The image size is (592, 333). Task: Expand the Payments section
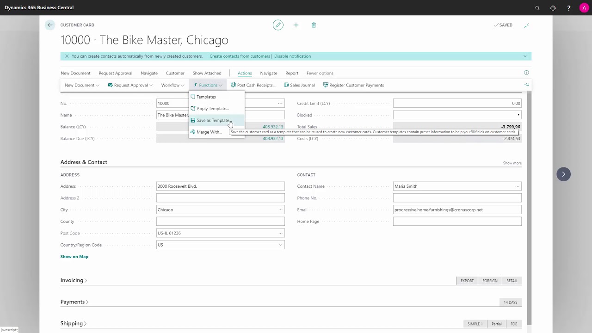(74, 302)
